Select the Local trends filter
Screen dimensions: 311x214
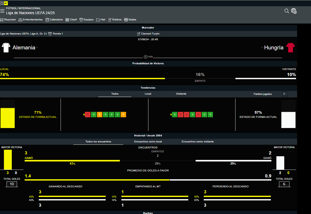click(x=148, y=94)
